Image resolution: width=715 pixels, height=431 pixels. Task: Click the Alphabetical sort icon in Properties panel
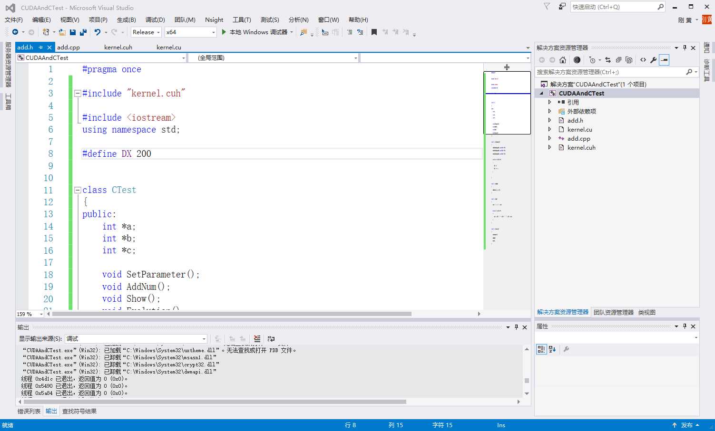click(x=552, y=349)
